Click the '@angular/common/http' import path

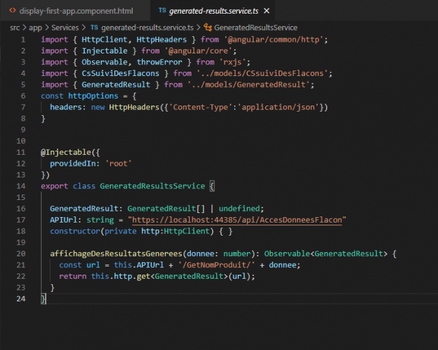click(275, 40)
